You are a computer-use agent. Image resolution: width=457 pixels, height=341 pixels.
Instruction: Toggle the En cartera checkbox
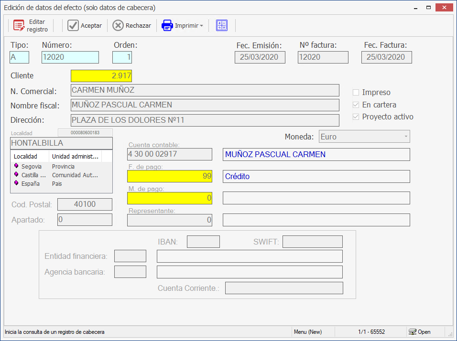tap(356, 105)
